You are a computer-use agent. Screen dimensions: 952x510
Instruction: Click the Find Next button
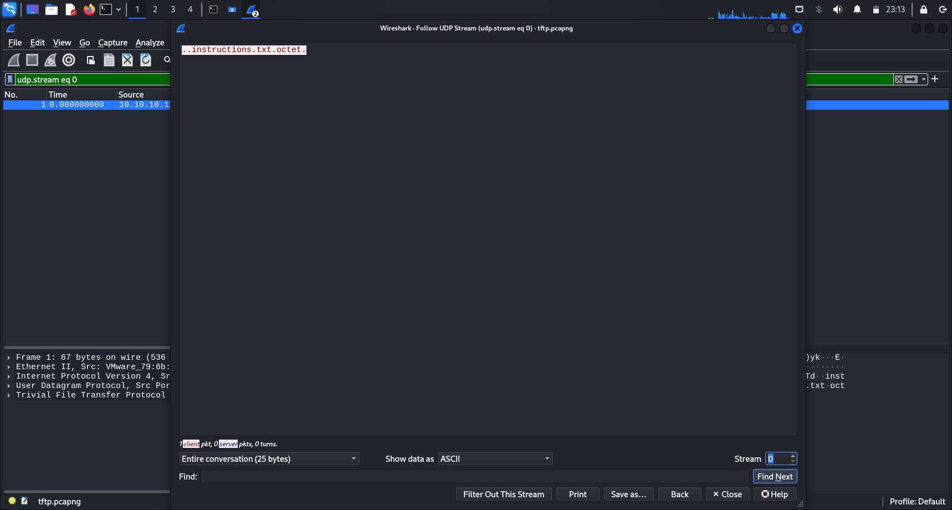[x=775, y=477]
